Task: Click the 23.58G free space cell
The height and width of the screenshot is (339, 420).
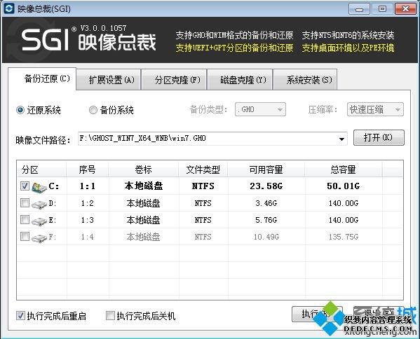Action: 266,186
